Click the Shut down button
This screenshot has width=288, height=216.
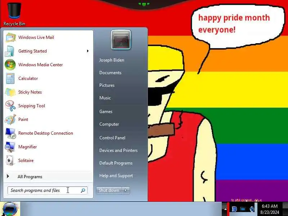(x=109, y=190)
